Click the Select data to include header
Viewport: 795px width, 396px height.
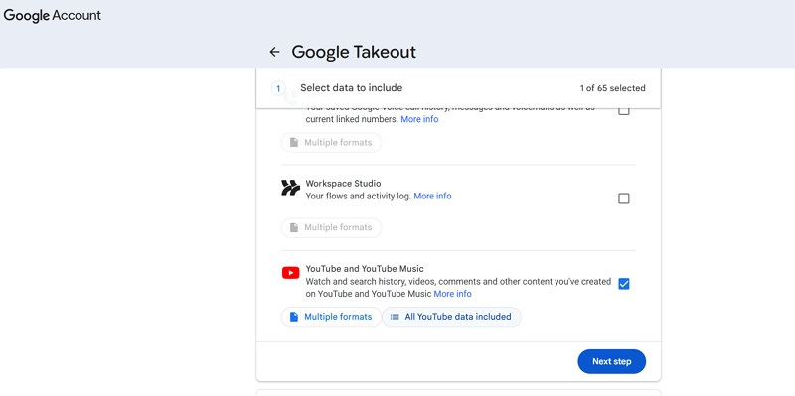(x=352, y=88)
